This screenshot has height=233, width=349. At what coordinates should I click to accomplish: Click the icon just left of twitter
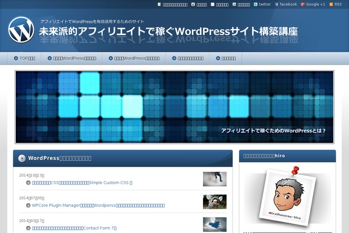[x=255, y=5]
